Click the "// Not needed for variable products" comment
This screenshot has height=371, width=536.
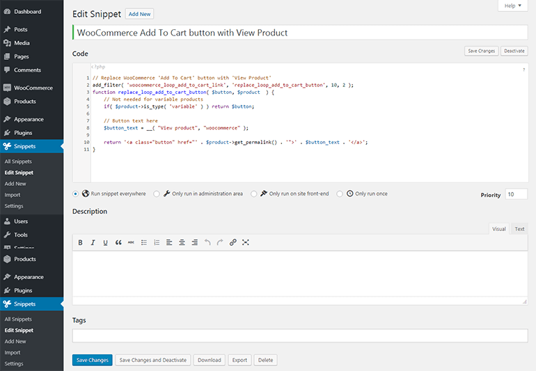click(153, 100)
